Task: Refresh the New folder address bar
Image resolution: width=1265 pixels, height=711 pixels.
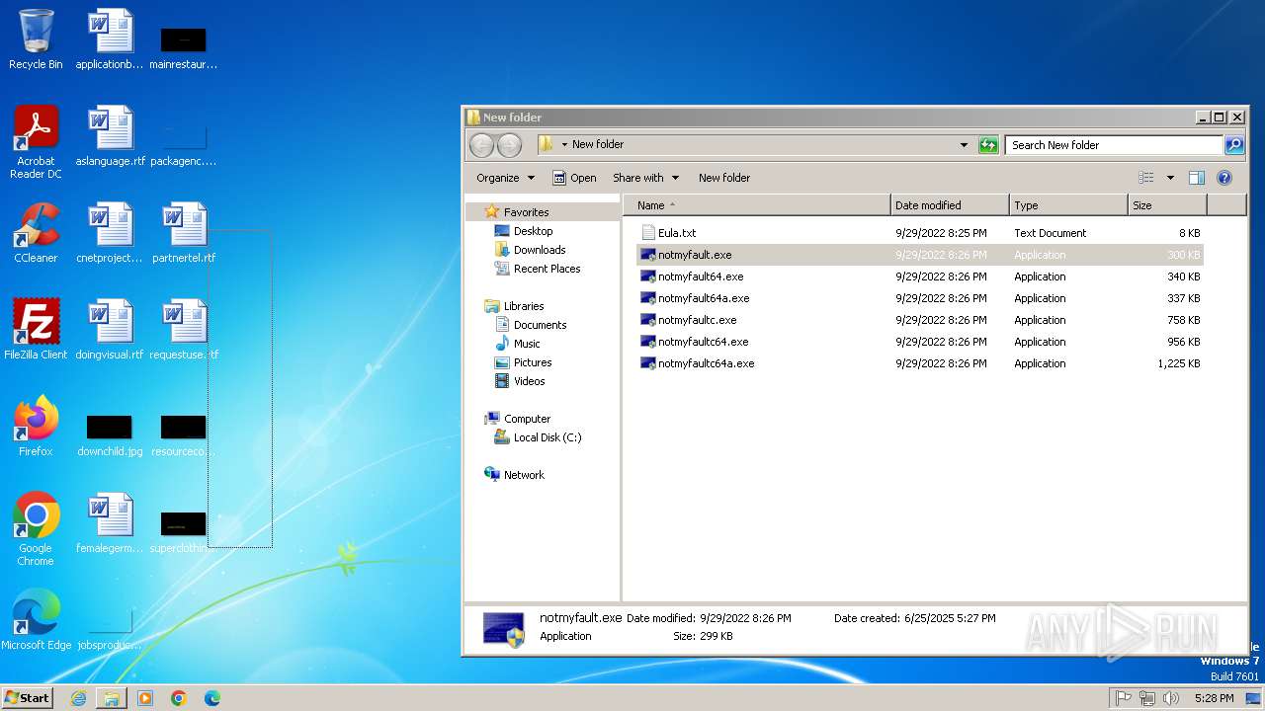Action: (988, 145)
